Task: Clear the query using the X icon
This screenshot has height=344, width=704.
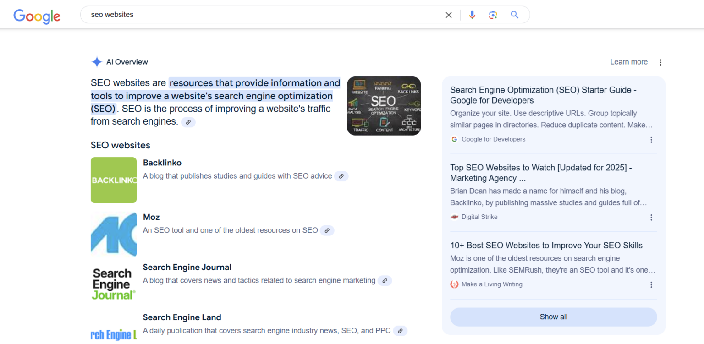Action: (448, 15)
